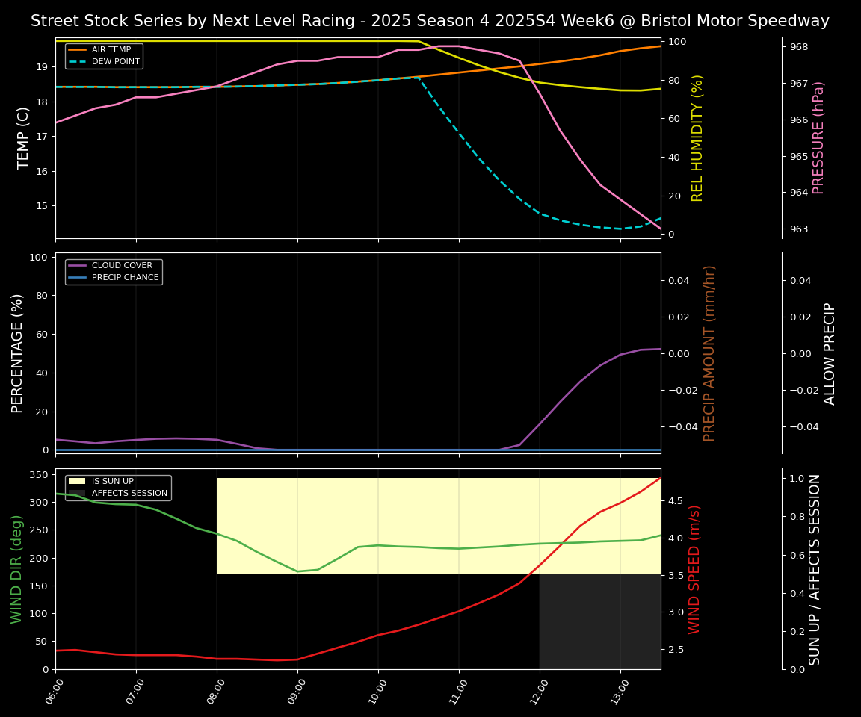Click the AFFECTS SESSION legend entry

pos(129,494)
